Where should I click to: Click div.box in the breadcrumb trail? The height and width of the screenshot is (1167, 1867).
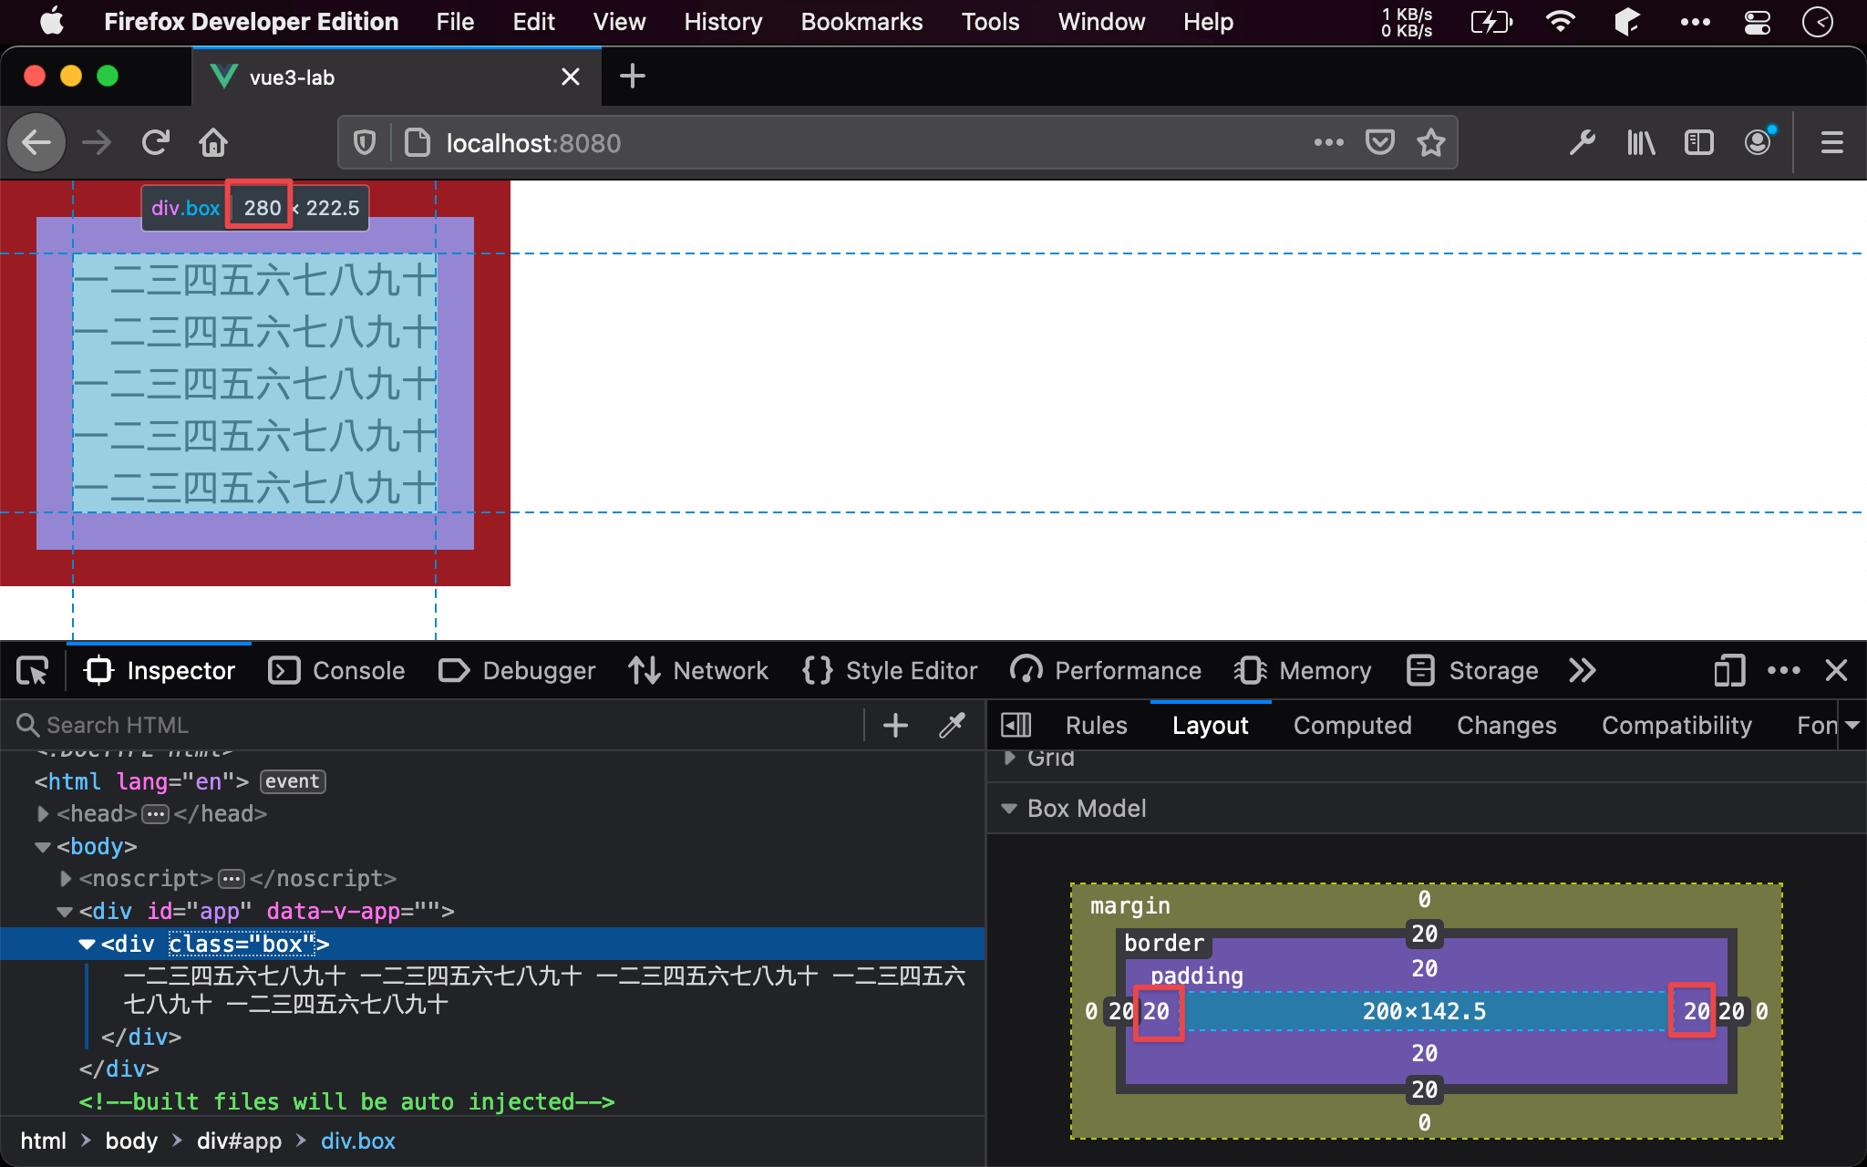click(x=358, y=1141)
